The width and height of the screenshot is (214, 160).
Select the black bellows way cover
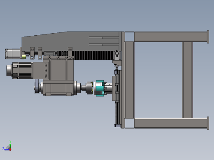pyautogui.click(x=93, y=55)
